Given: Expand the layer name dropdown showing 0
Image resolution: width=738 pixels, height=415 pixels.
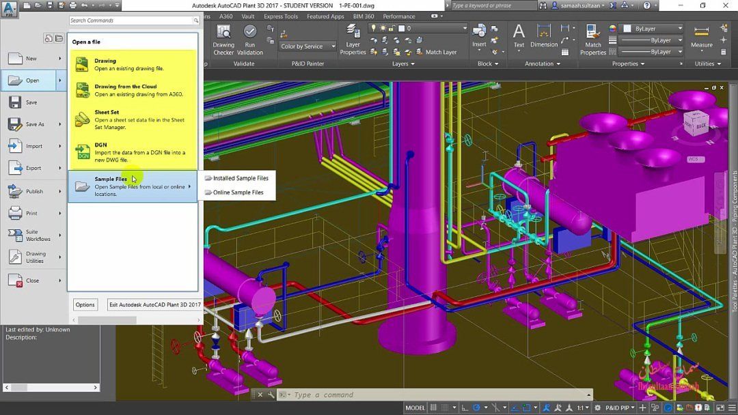Looking at the screenshot, I should pyautogui.click(x=465, y=29).
